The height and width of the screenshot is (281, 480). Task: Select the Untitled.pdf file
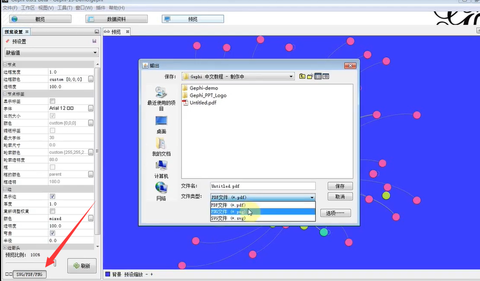tap(199, 102)
